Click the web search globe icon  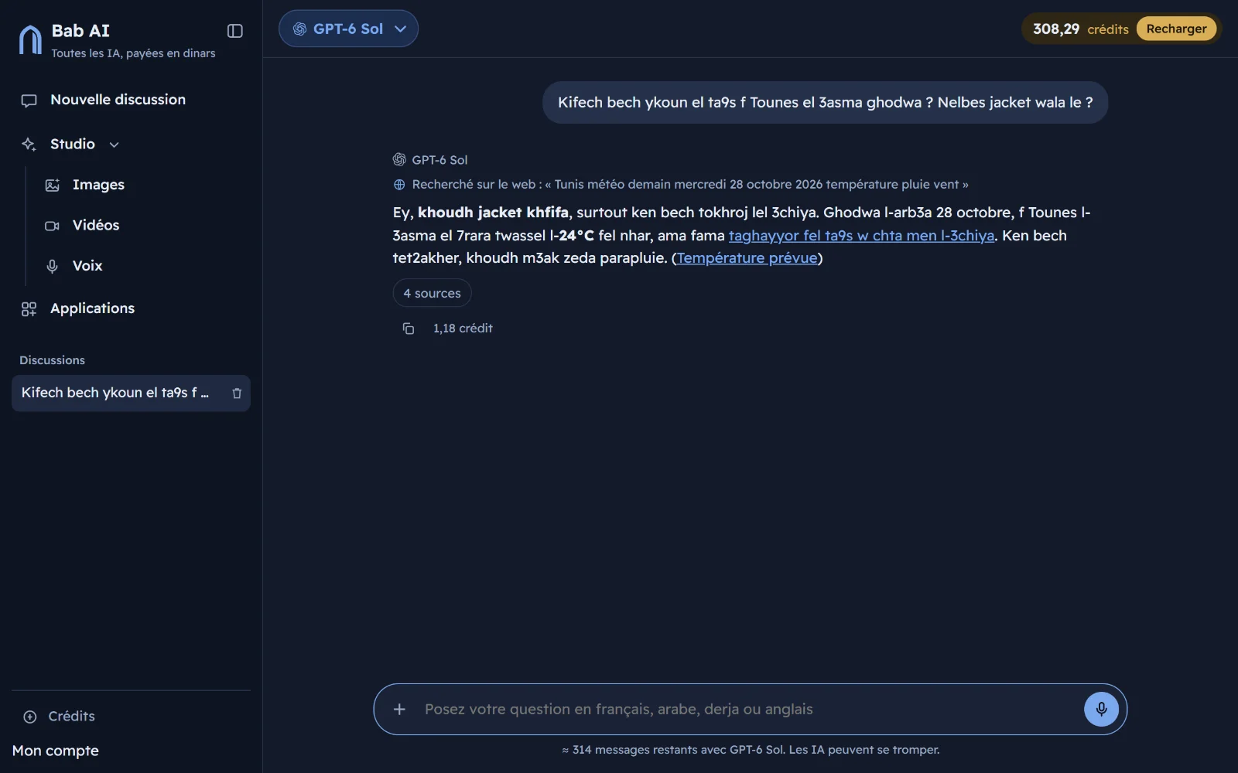(x=399, y=185)
